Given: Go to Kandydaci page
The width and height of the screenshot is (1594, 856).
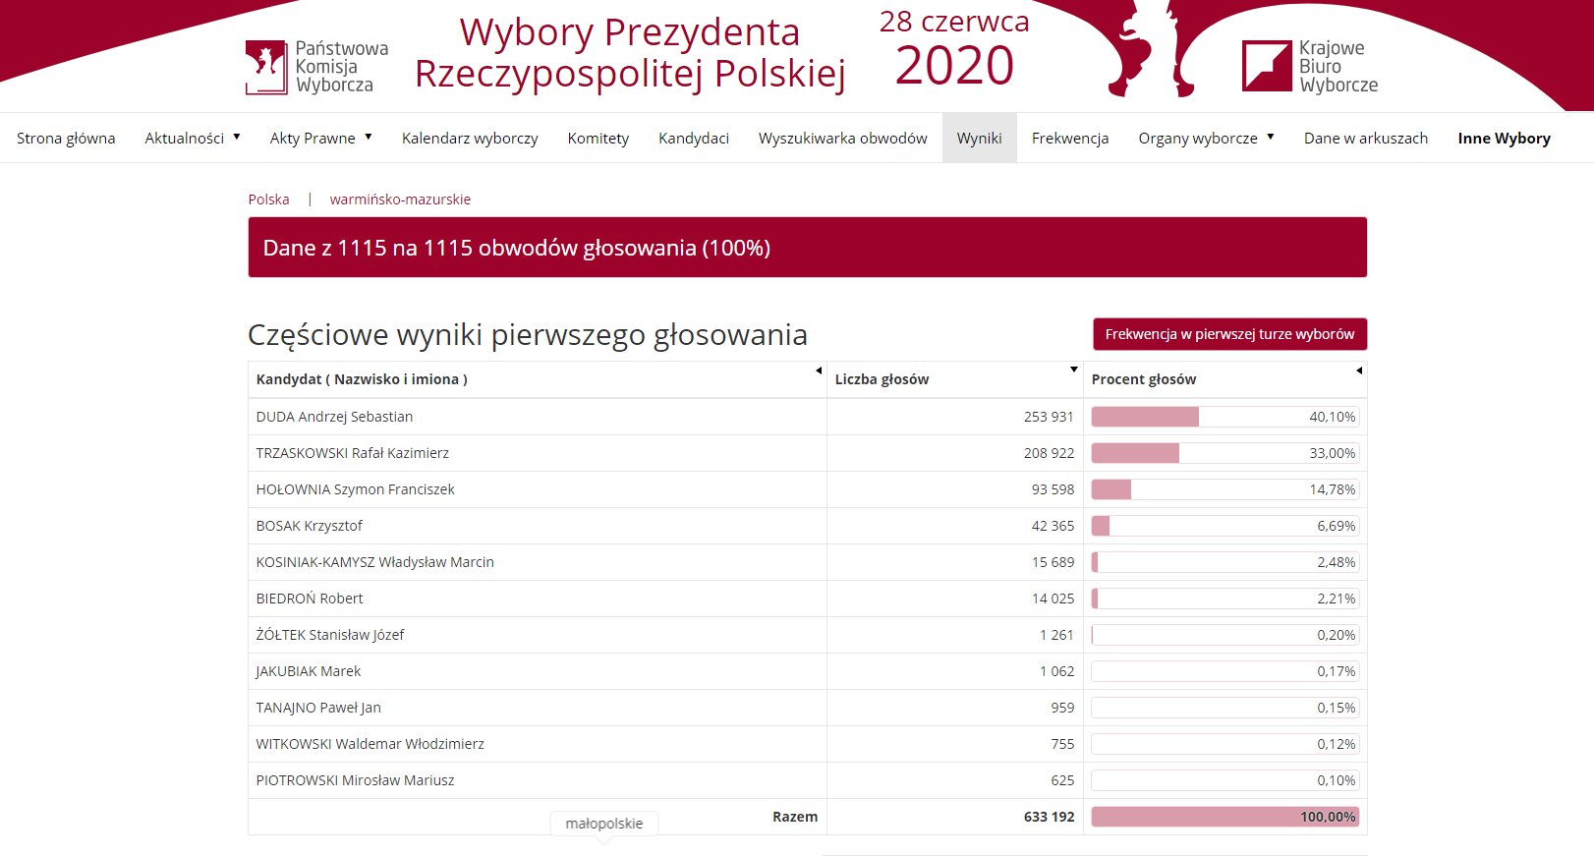Looking at the screenshot, I should (x=694, y=138).
